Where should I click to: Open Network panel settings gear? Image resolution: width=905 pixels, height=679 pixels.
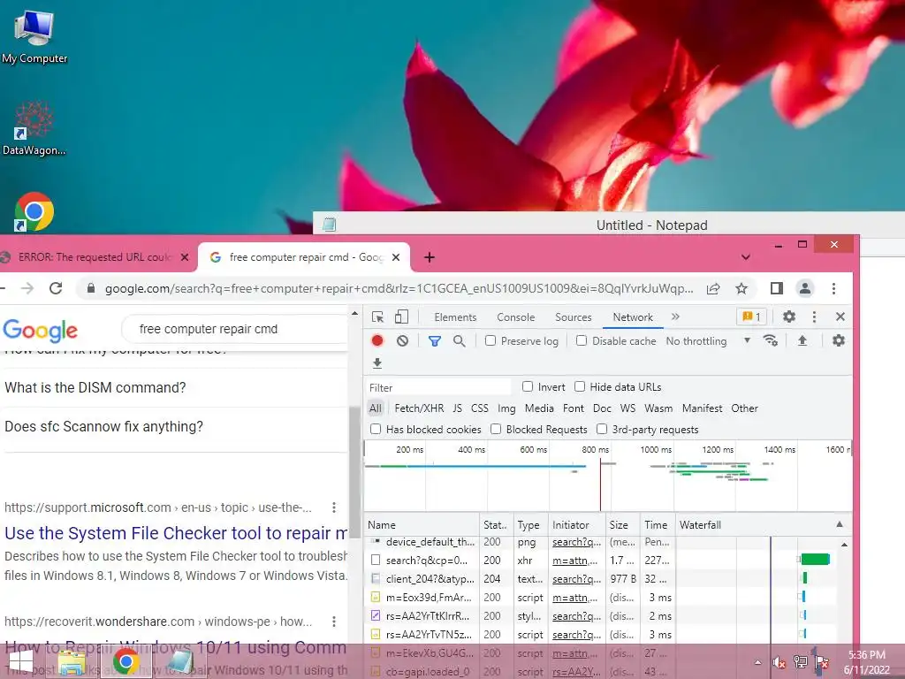pyautogui.click(x=838, y=340)
